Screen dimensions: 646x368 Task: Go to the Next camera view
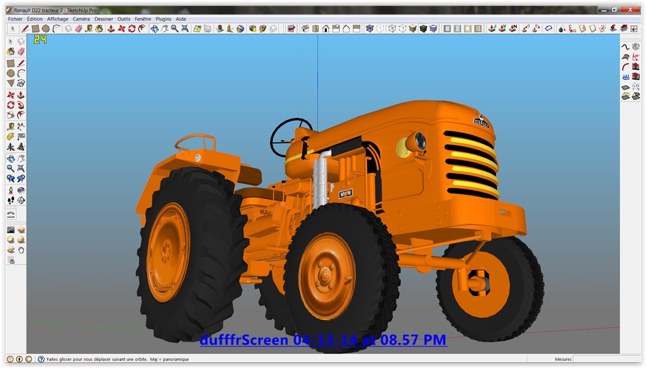tap(21, 179)
